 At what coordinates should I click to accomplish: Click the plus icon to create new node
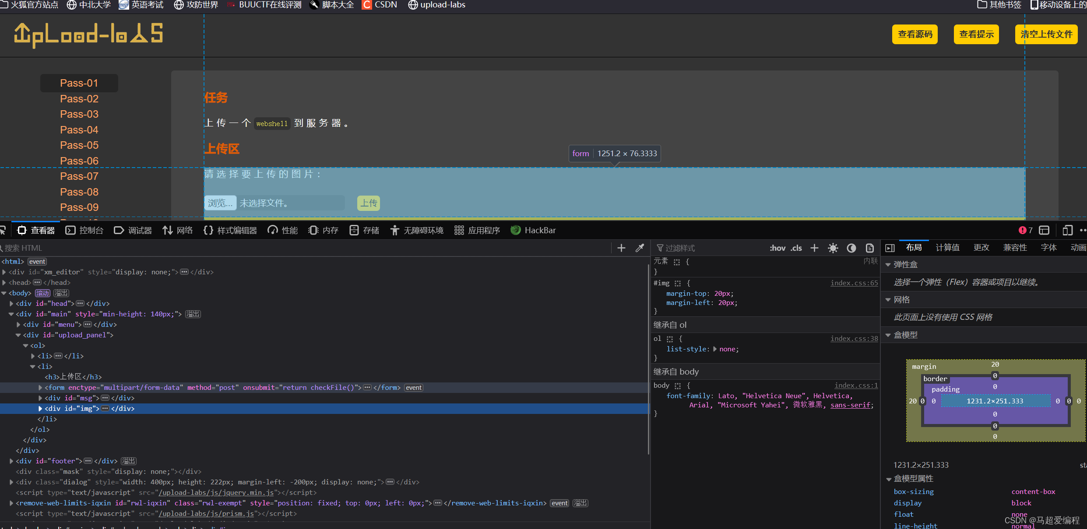621,248
